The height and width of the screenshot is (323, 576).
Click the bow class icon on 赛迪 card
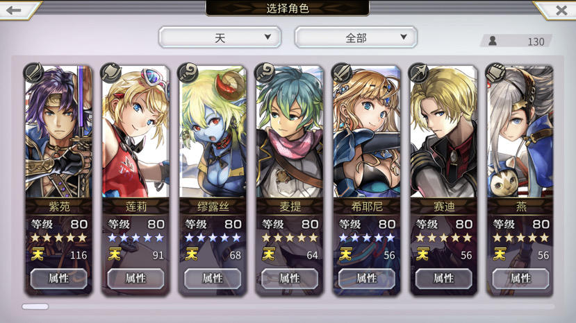point(419,73)
